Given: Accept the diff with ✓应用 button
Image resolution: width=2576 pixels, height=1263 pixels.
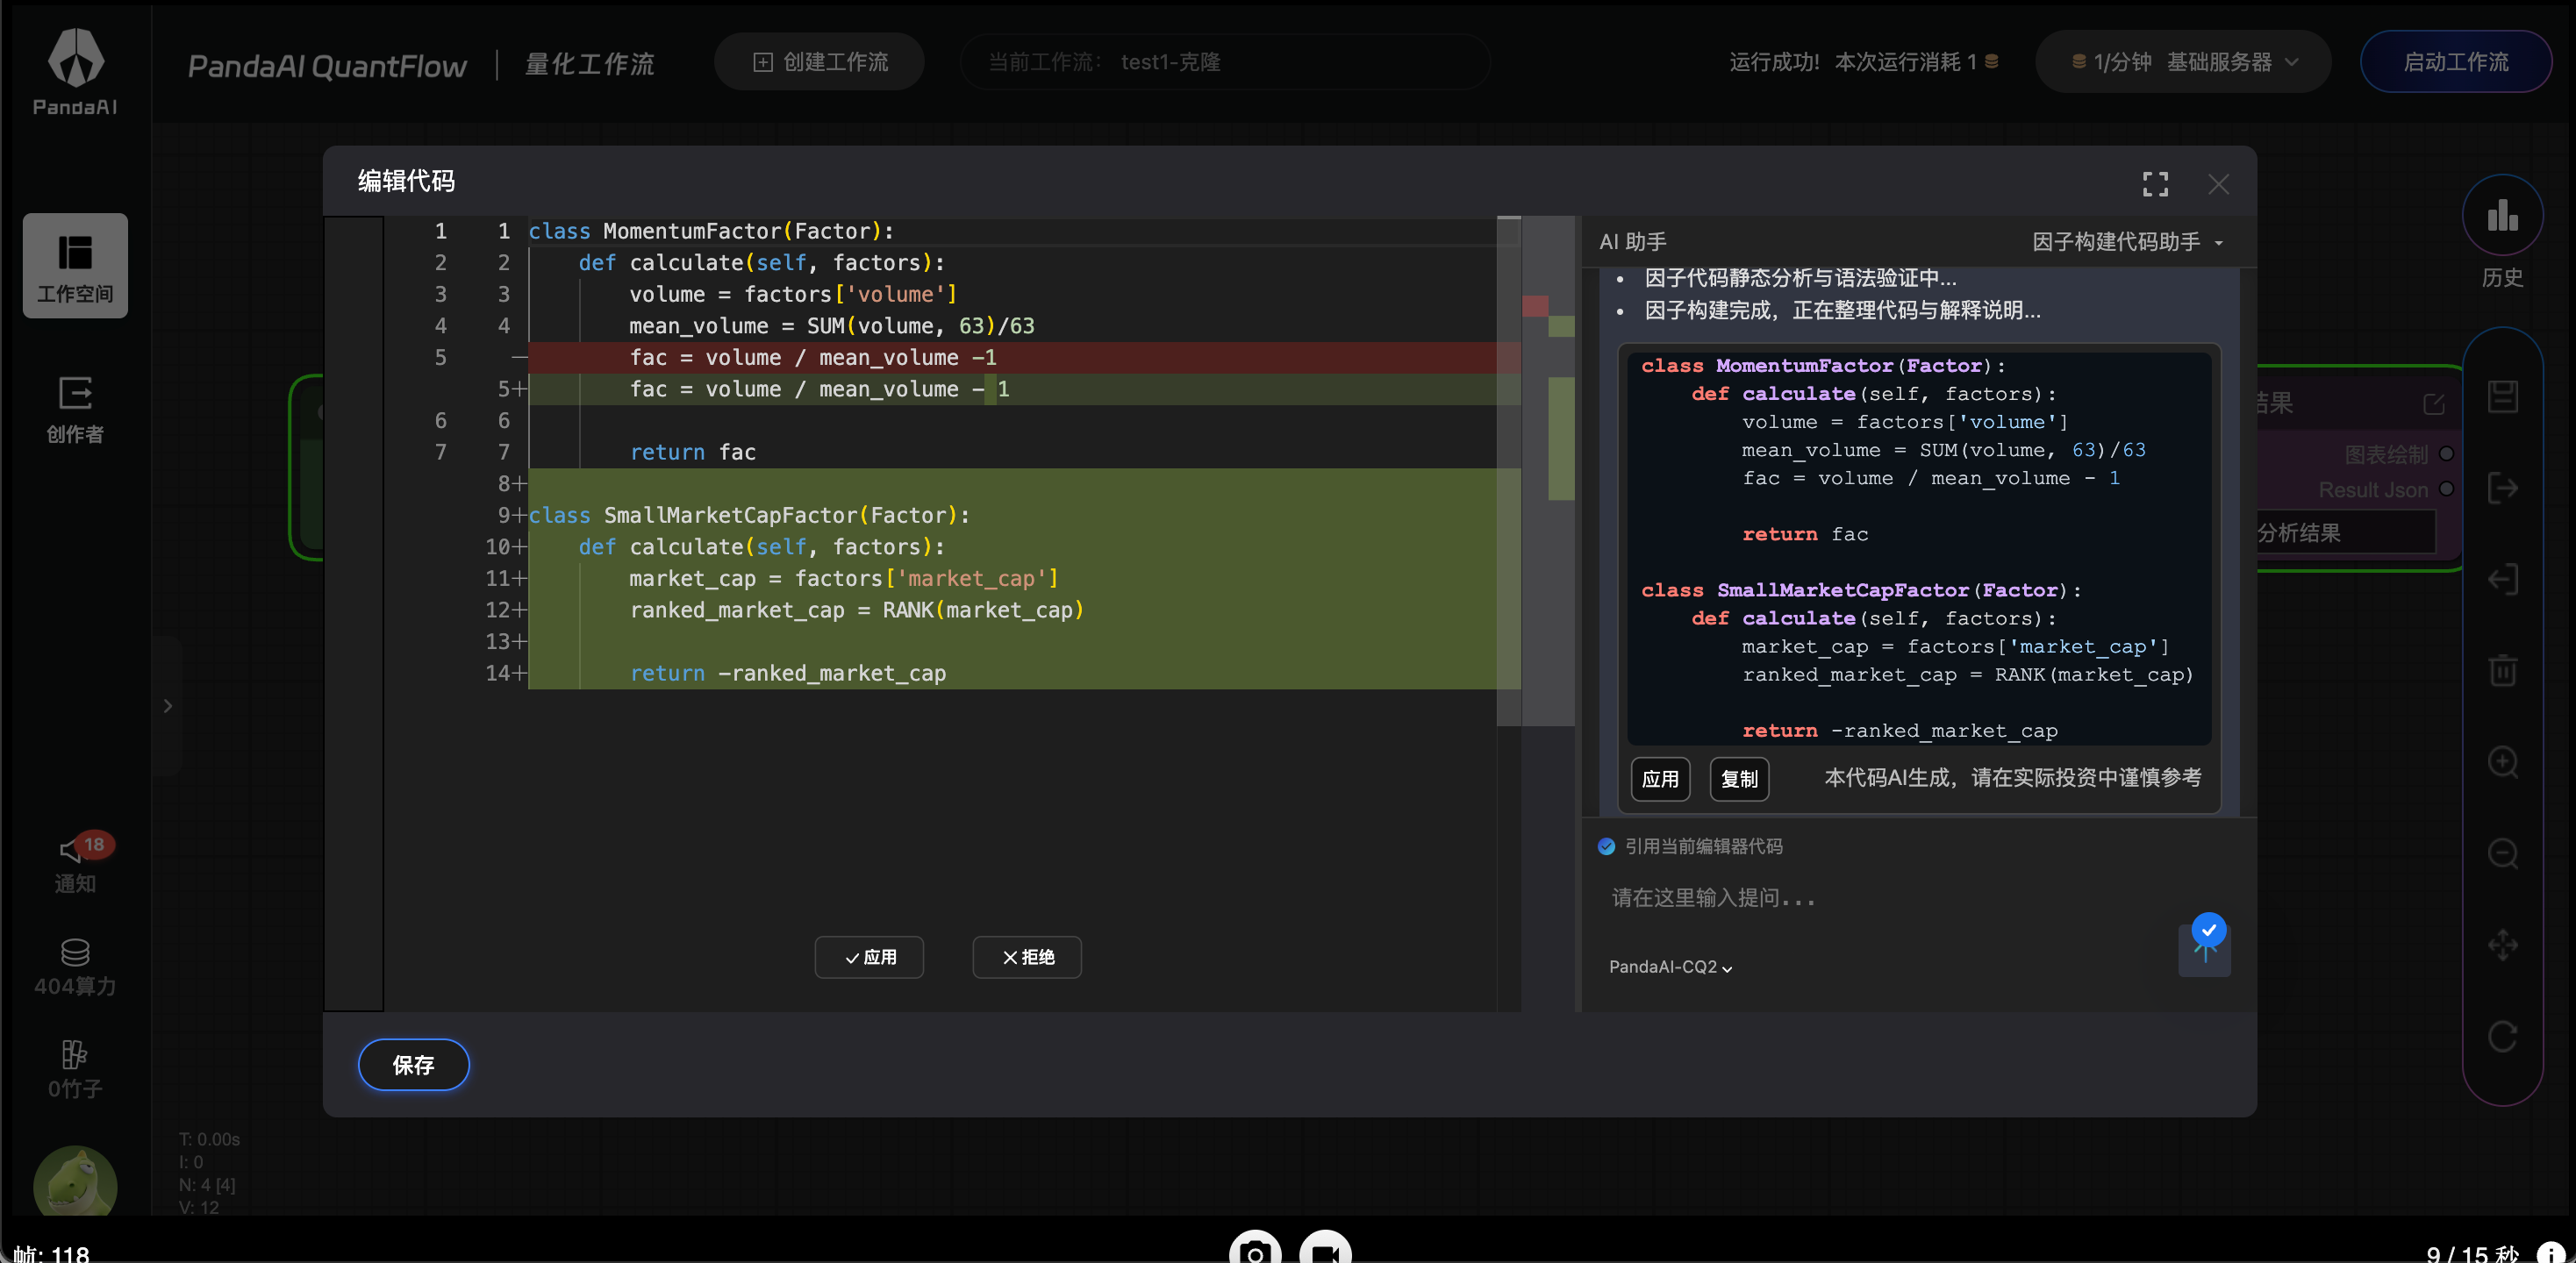Looking at the screenshot, I should tap(869, 957).
